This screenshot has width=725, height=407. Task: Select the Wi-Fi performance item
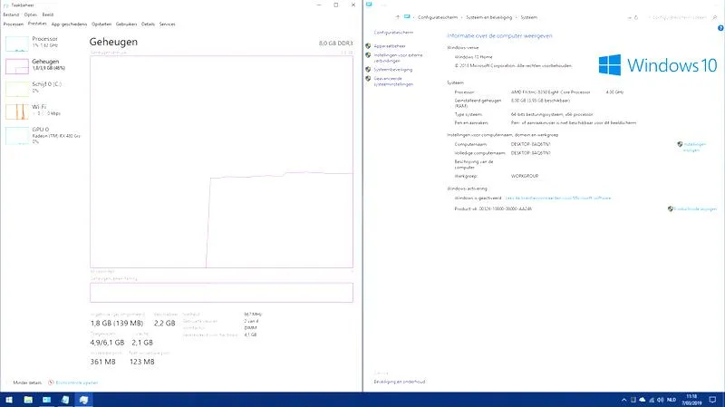[43, 110]
